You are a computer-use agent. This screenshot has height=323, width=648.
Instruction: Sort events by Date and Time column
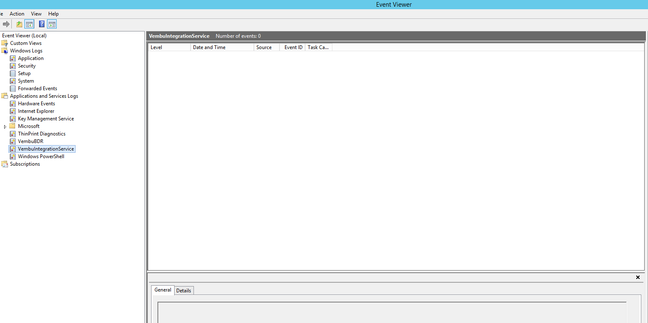pos(222,47)
